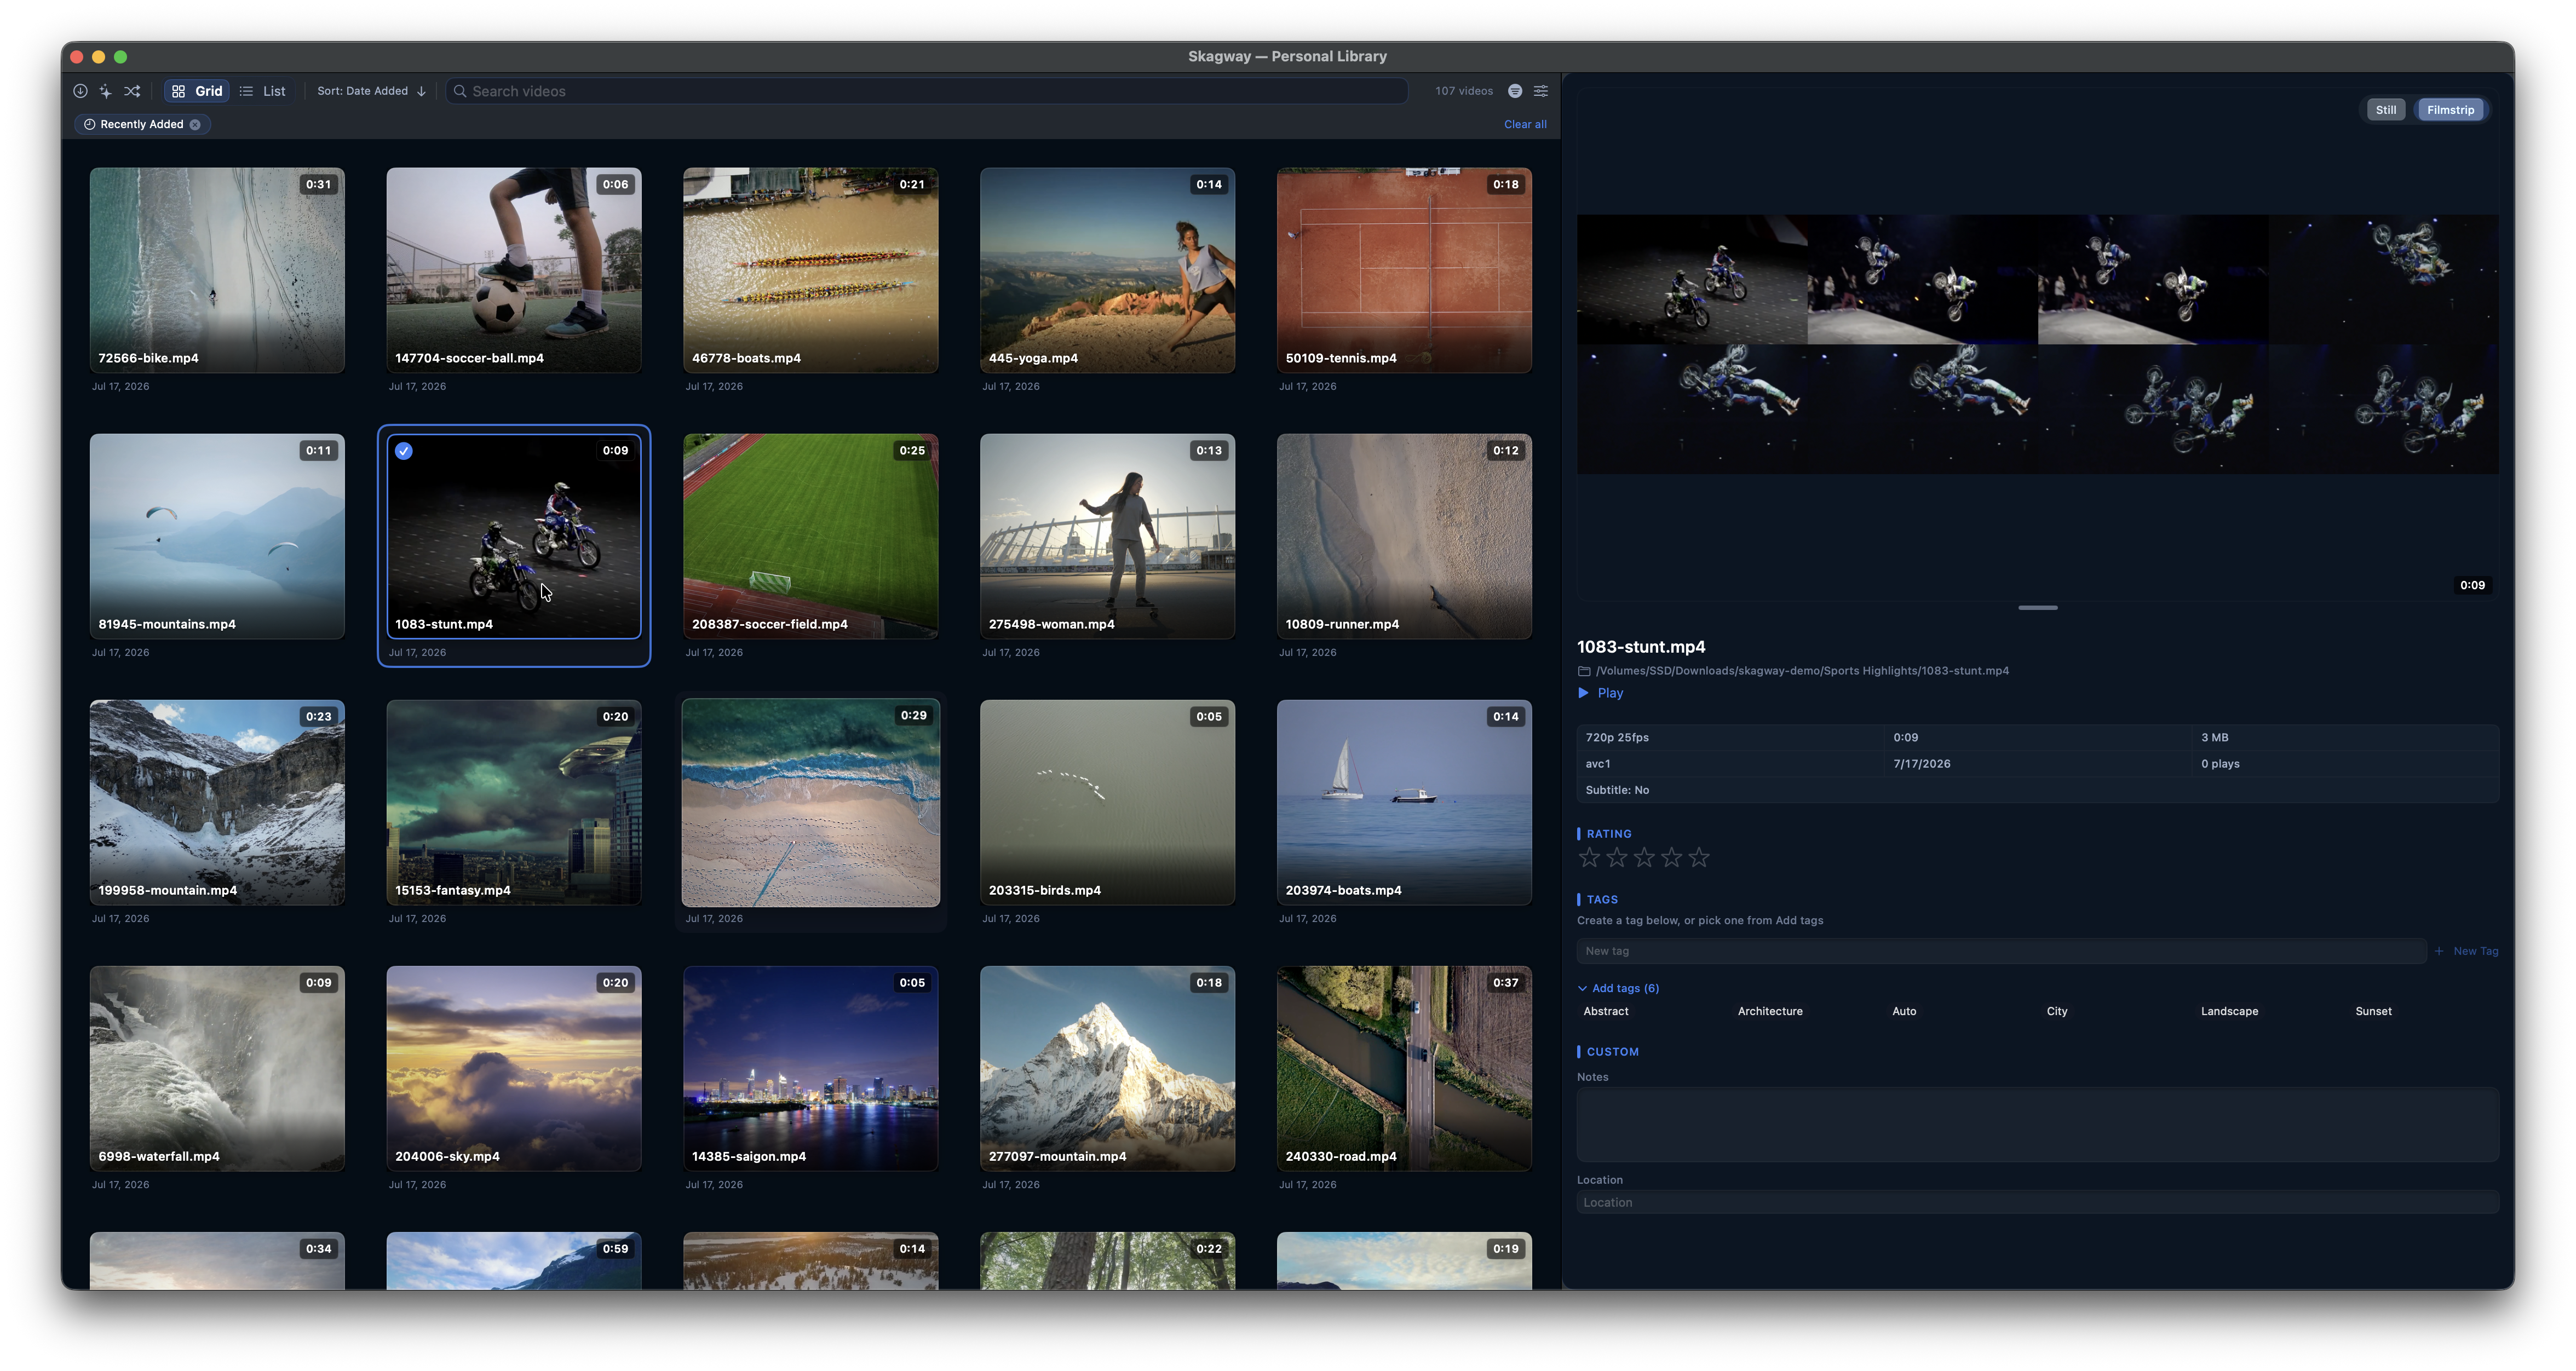Image resolution: width=2576 pixels, height=1371 pixels.
Task: Click the file path of 1083-stunt.mp4
Action: point(1802,671)
